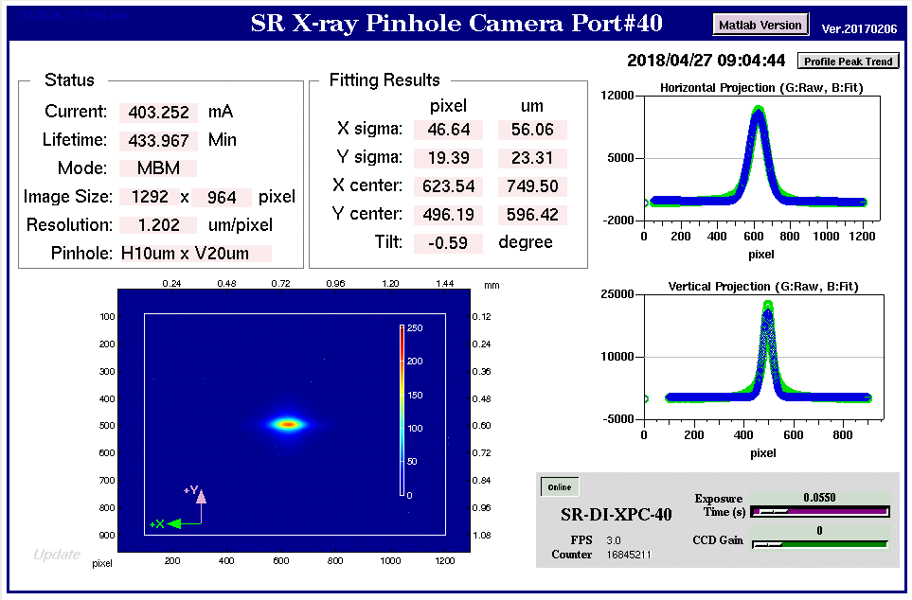Screen dimensions: 912x600
Task: Open the Profile Peak Trend view
Action: [848, 62]
